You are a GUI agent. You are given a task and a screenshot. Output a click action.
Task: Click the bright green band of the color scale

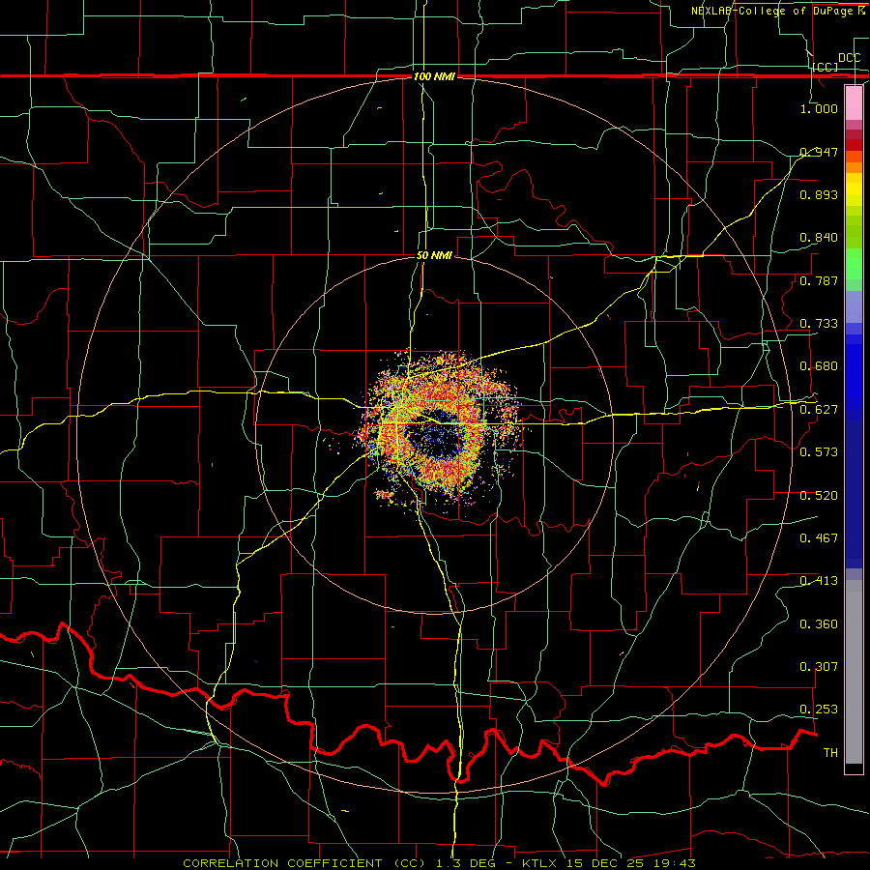click(854, 264)
